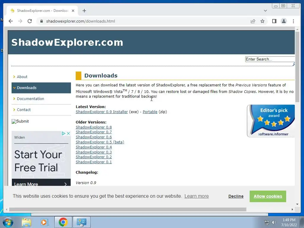Open ShadowExplorer 0.7 link
Image resolution: width=304 pixels, height=228 pixels.
[94, 132]
